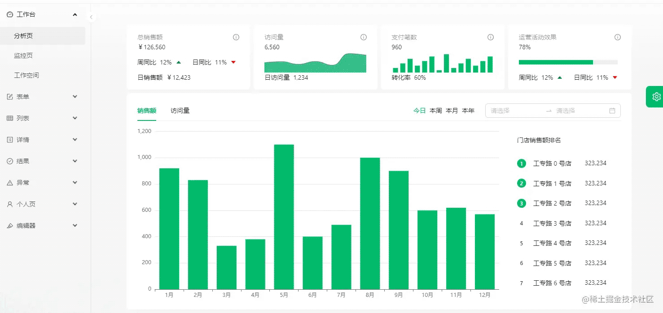
Task: Click the 工专路 3 号店 row
Action: (562, 223)
